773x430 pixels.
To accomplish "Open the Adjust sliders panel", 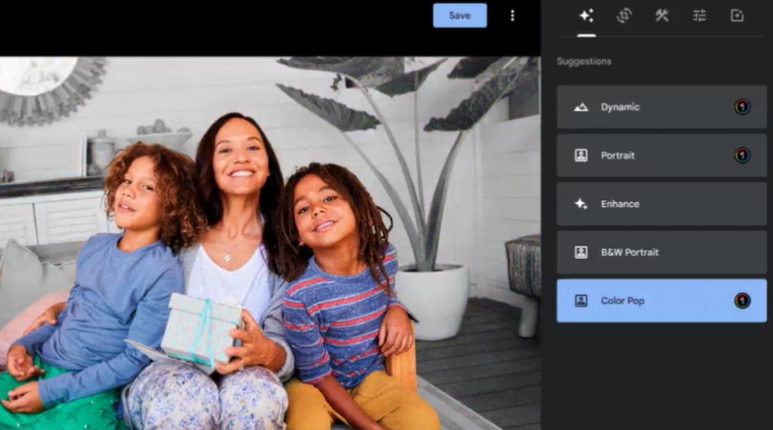I will click(x=698, y=15).
